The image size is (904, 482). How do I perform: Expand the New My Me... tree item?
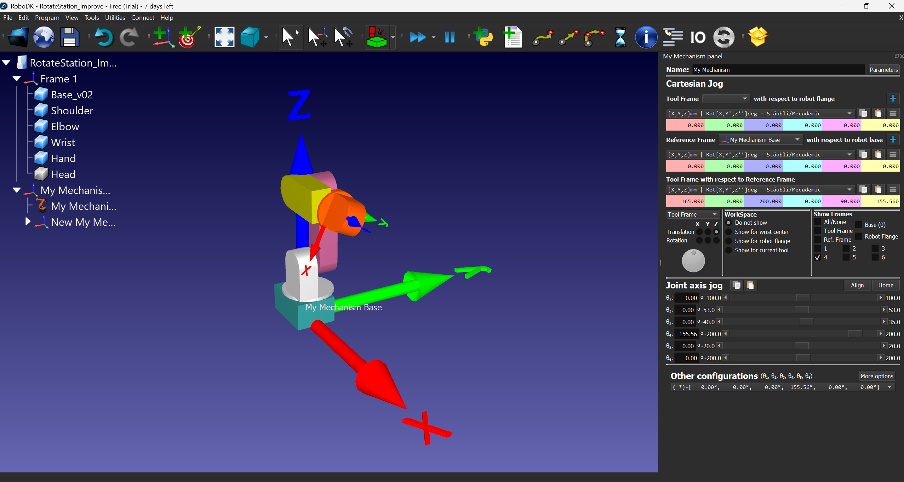[28, 222]
